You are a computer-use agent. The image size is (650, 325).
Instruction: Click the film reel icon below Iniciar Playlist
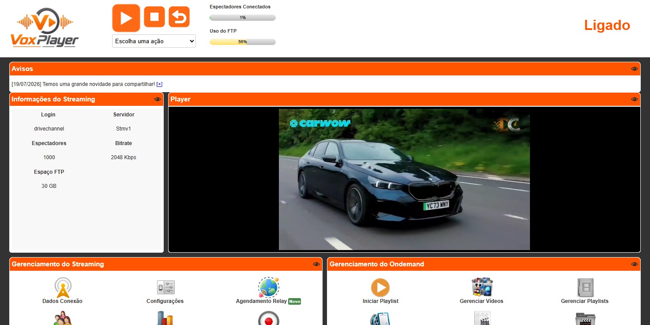(x=380, y=318)
